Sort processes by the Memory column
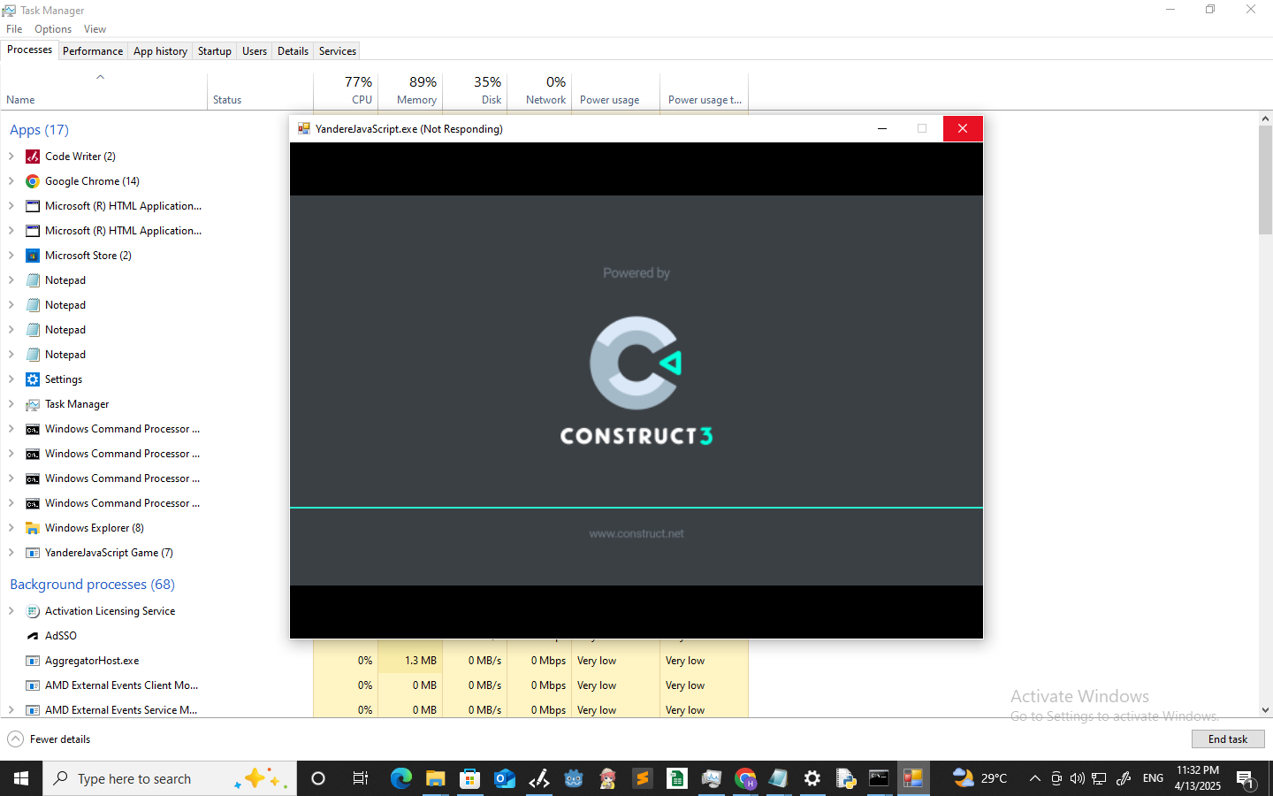1273x796 pixels. [x=410, y=89]
